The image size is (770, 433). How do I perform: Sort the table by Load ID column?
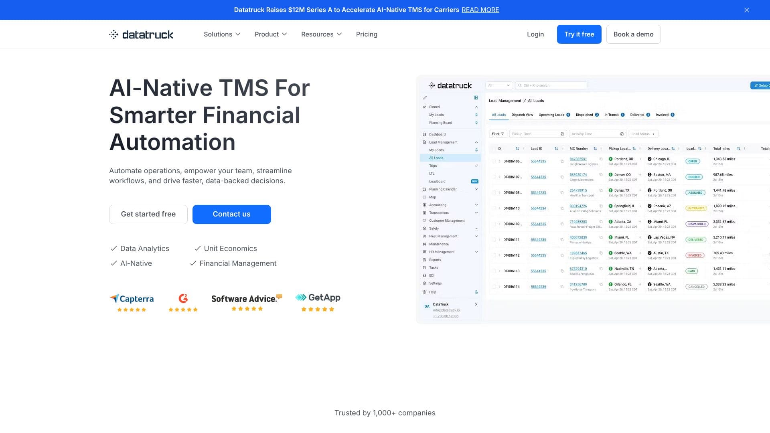(556, 149)
